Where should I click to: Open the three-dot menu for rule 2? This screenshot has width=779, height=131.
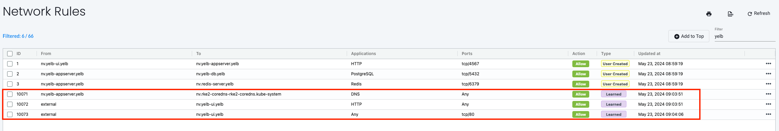(x=769, y=74)
